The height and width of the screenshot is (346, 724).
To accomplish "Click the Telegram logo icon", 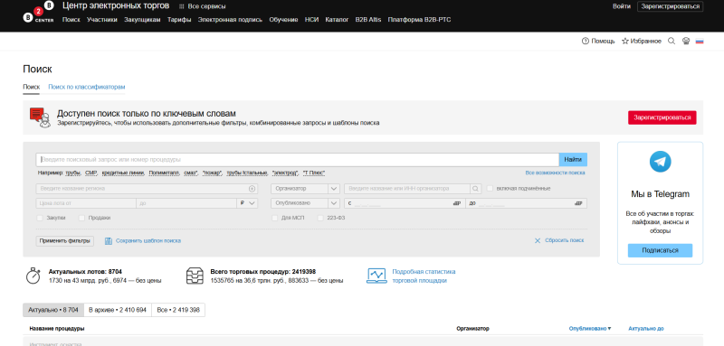I will pyautogui.click(x=661, y=162).
